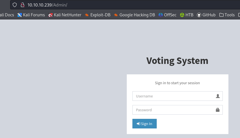This screenshot has width=240, height=138.
Task: Click the blue Sign In button
Action: (145, 124)
